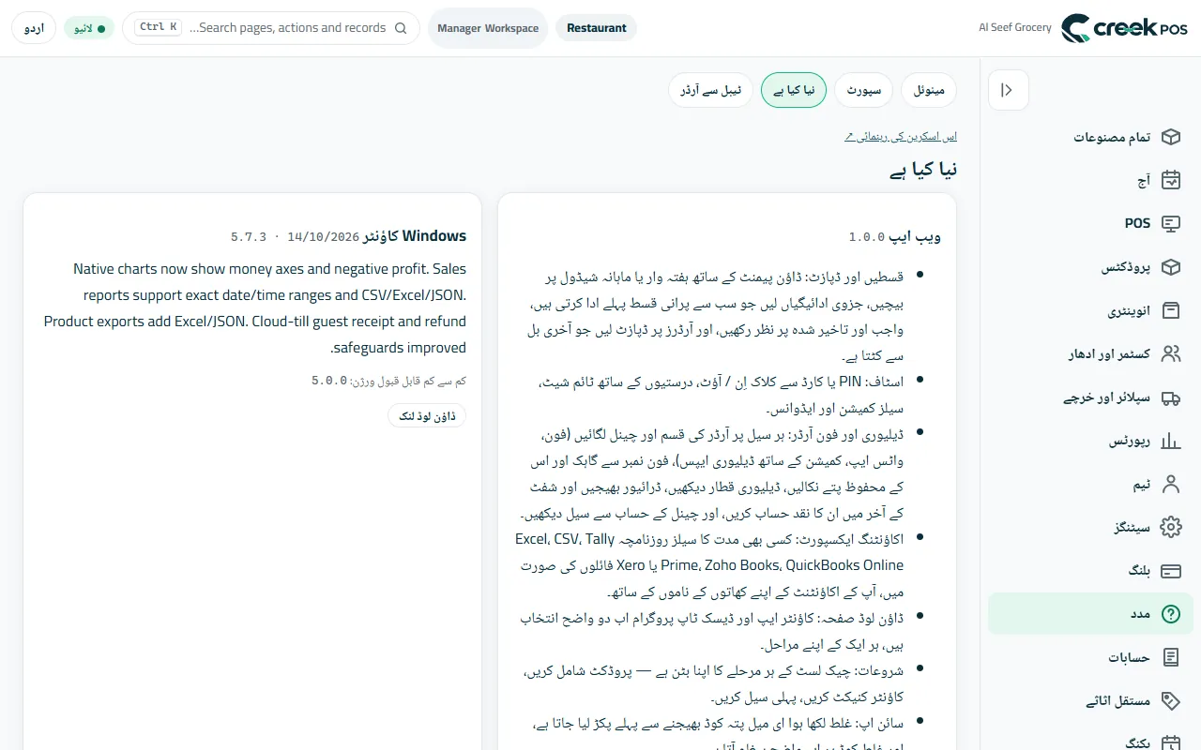Click the Al Seef Grocery store name
Screen dimensions: 1201x750
tap(1015, 28)
